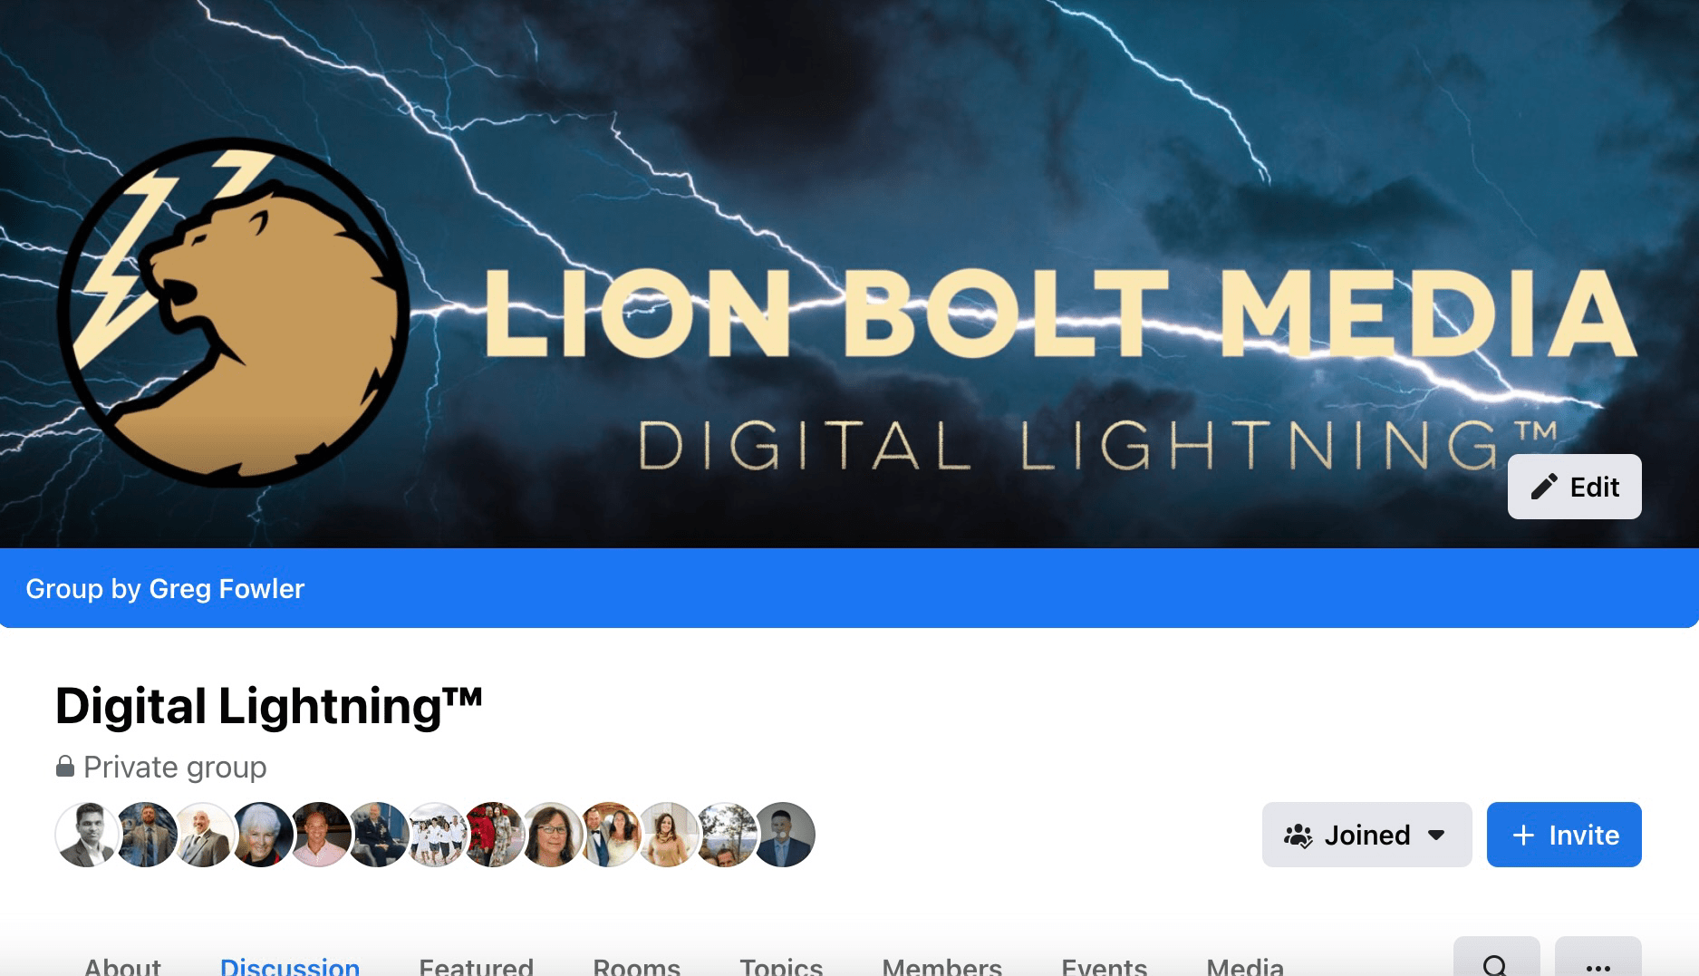Click the caret arrow on the Joined button
The height and width of the screenshot is (976, 1699).
point(1436,835)
